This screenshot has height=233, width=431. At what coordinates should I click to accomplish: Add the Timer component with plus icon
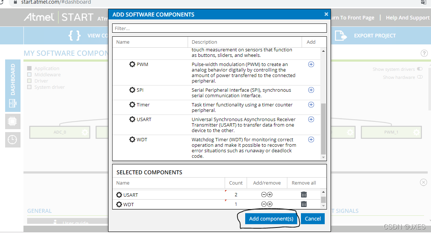pyautogui.click(x=311, y=105)
